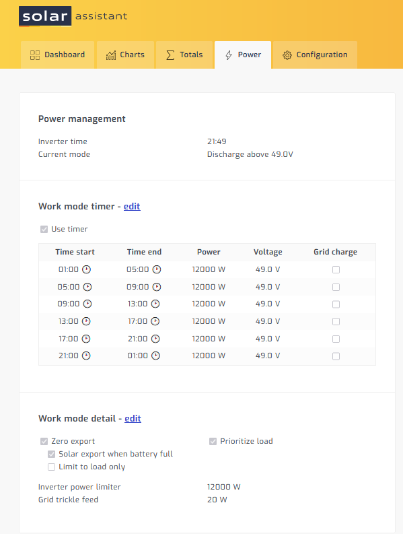403x534 pixels.
Task: Click clock icon beside 21:00 time start
Action: click(86, 356)
